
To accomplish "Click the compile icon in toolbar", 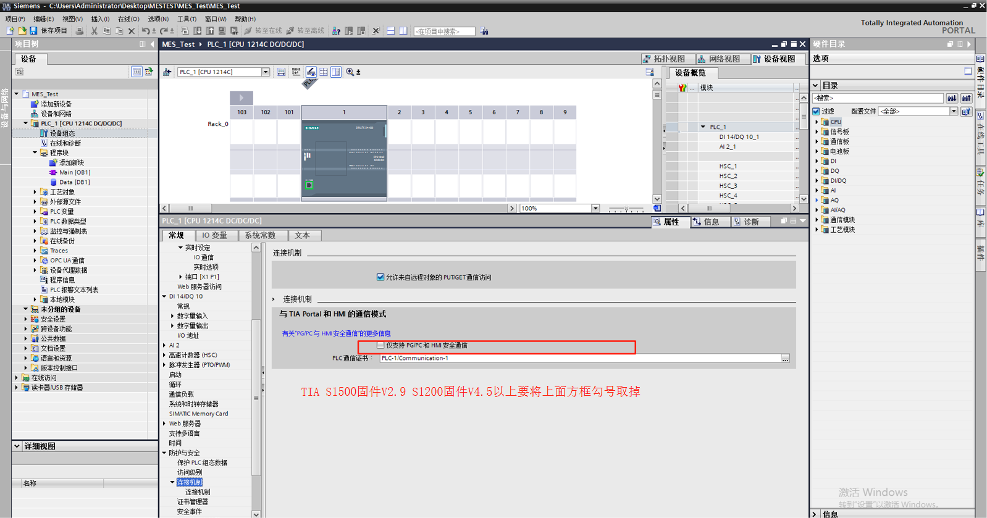I will point(185,31).
